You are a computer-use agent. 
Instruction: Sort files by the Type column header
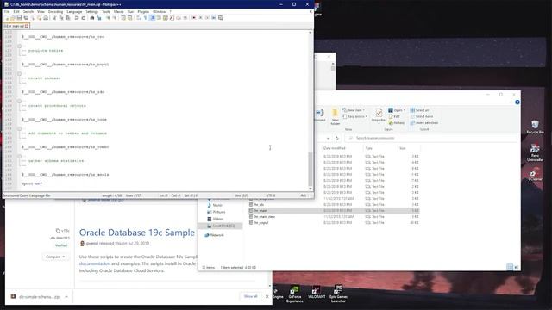click(369, 148)
